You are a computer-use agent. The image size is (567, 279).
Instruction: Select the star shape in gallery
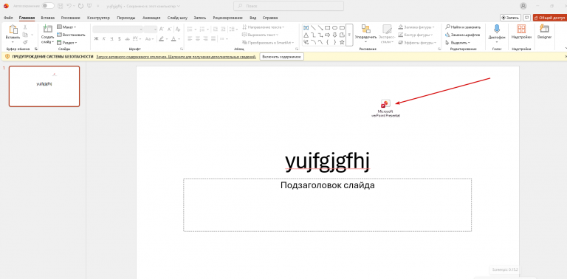tap(342, 42)
